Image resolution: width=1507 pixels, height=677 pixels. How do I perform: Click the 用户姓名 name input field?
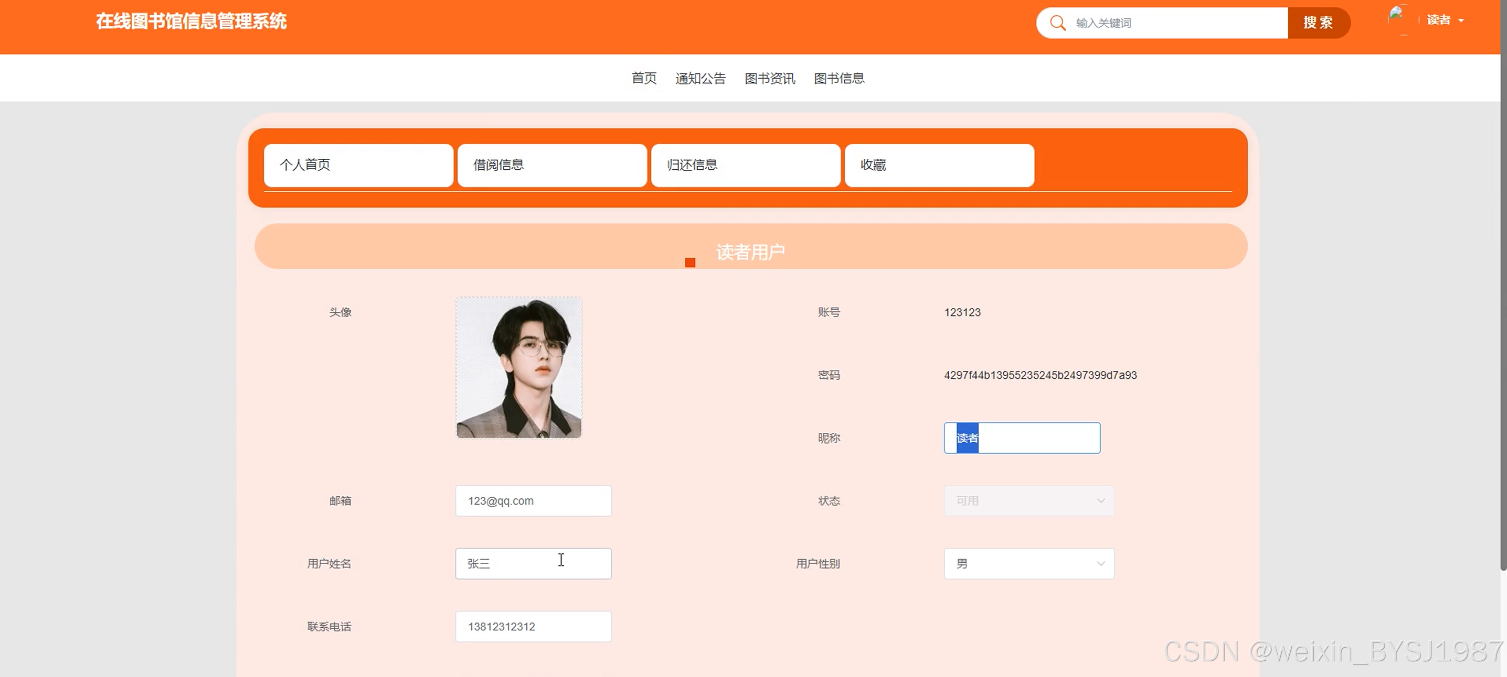(x=534, y=563)
